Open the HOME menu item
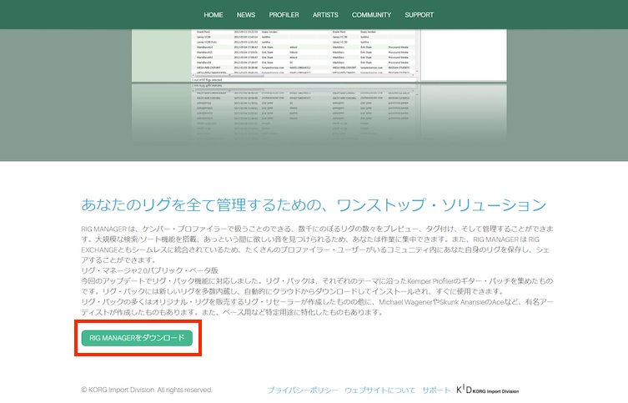This screenshot has height=403, width=628. pyautogui.click(x=213, y=15)
